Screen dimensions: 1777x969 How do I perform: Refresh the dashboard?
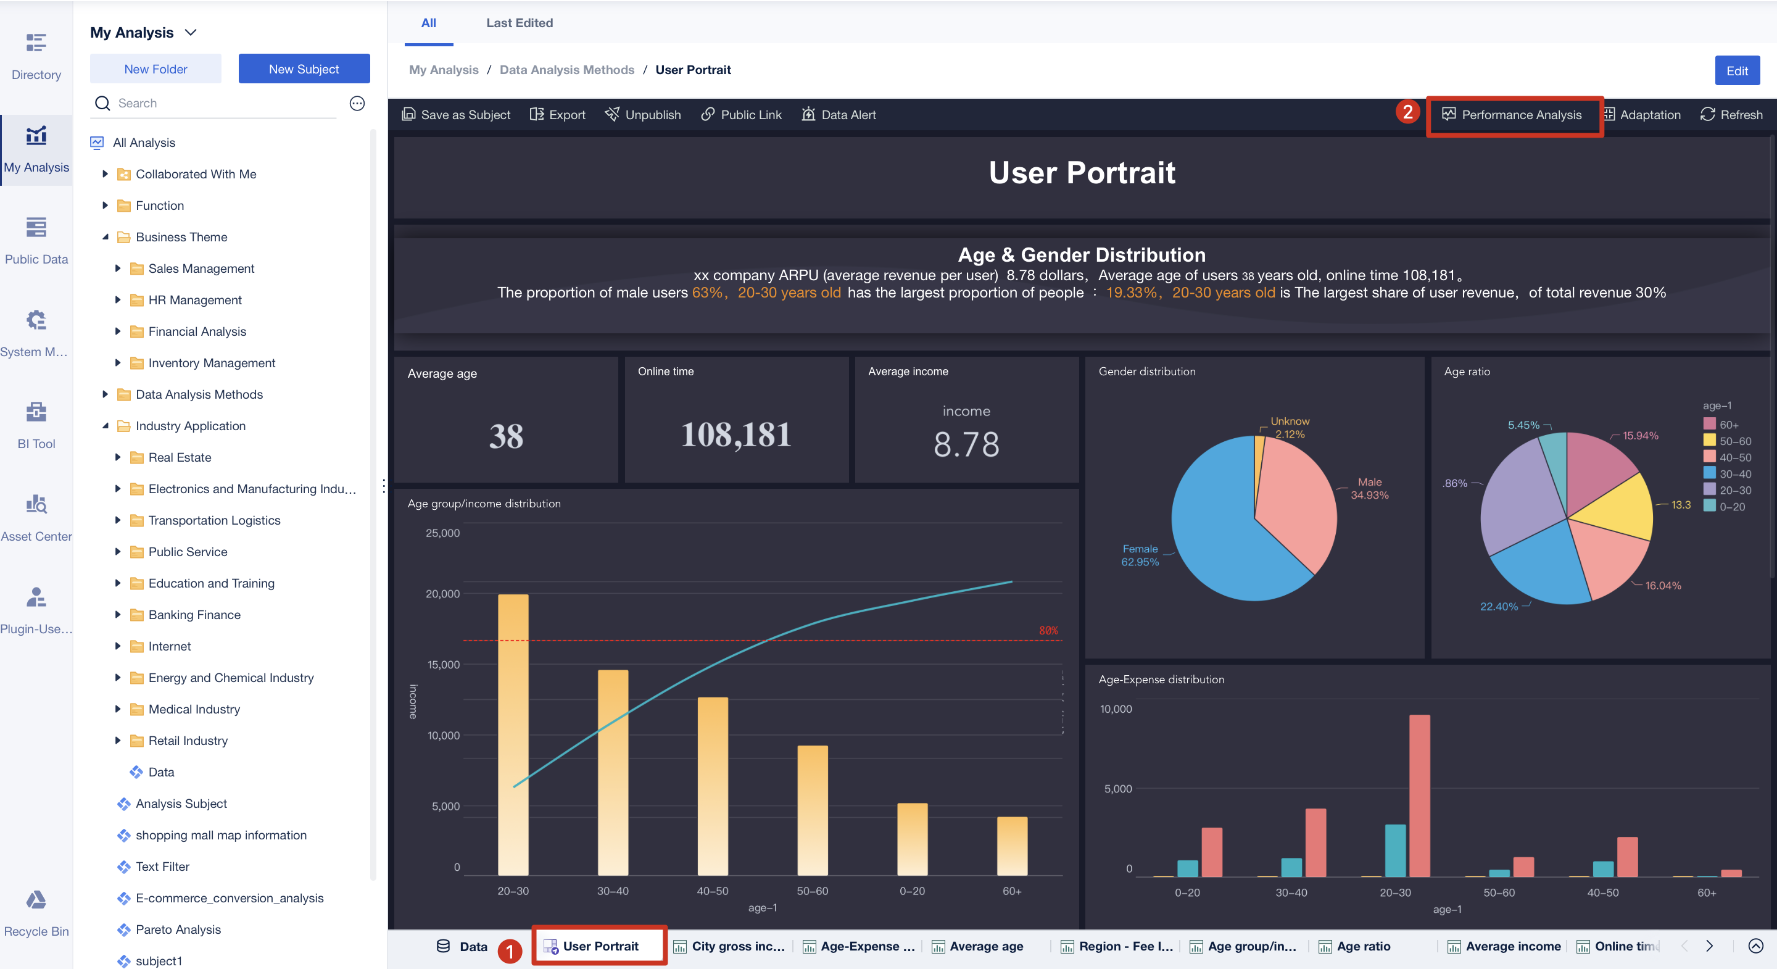(x=1731, y=115)
